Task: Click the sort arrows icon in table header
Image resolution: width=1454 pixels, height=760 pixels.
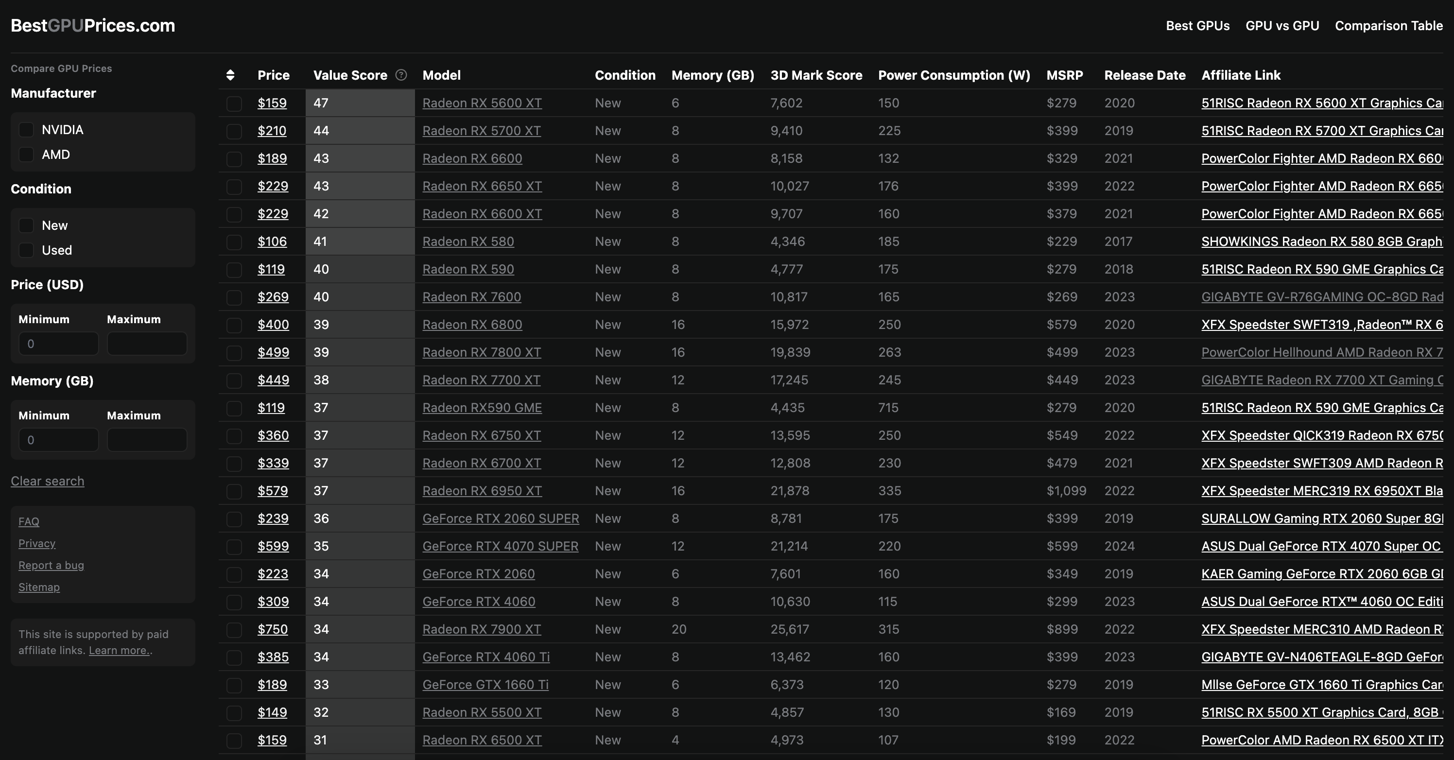Action: [230, 75]
